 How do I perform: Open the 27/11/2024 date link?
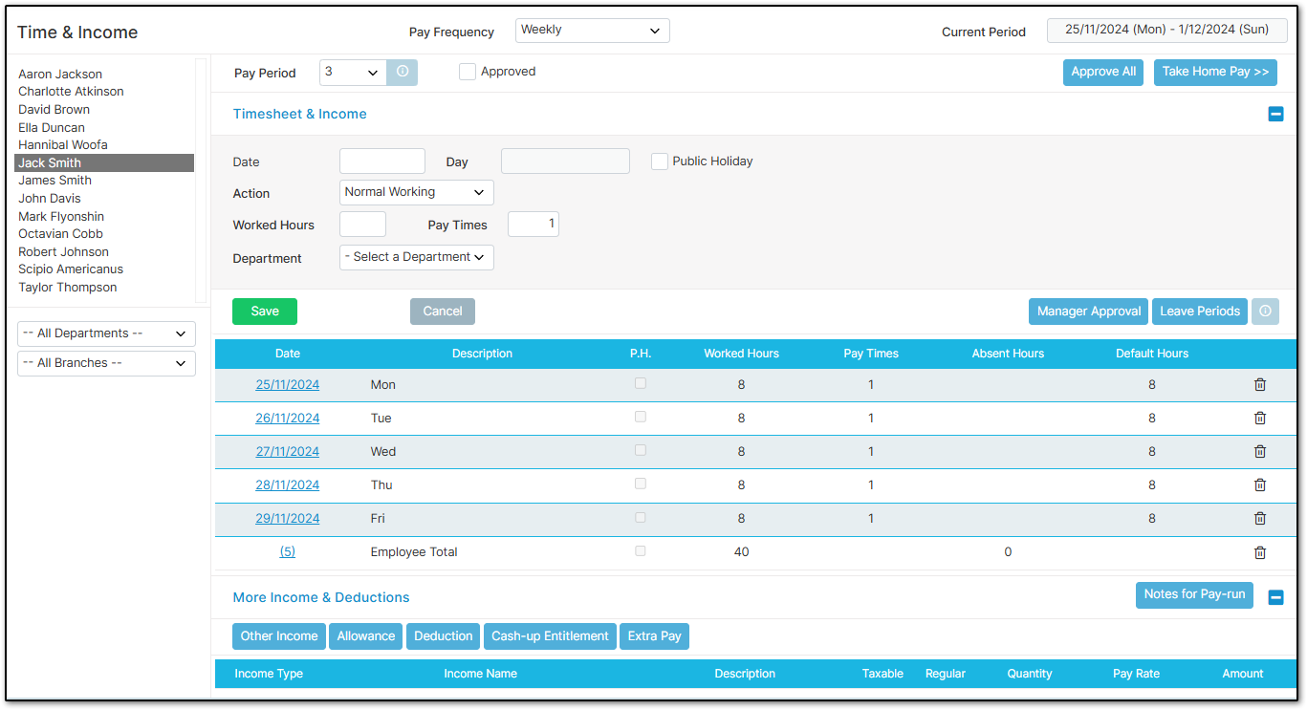coord(288,452)
